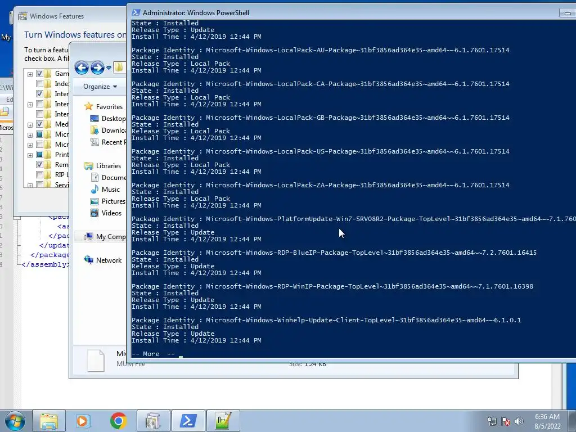
Task: Click the Music note icon in sidebar
Action: [x=94, y=189]
